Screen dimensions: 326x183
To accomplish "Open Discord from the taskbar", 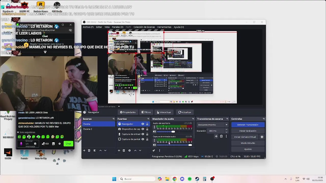I will pos(182,179).
